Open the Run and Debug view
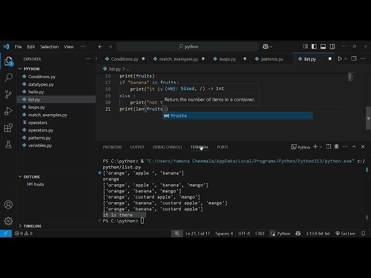The width and height of the screenshot is (371, 278). (x=8, y=111)
